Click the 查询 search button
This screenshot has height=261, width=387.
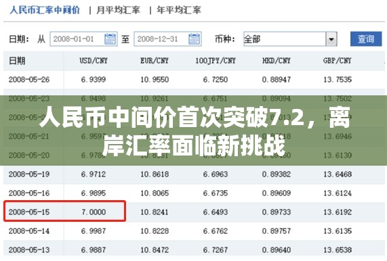[x=366, y=39]
